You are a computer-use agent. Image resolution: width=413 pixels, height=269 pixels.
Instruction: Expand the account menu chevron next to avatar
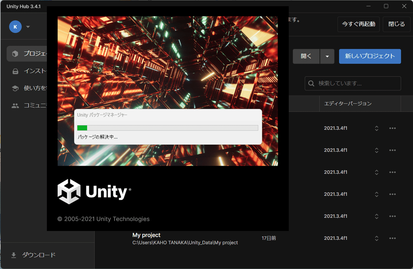pos(28,26)
